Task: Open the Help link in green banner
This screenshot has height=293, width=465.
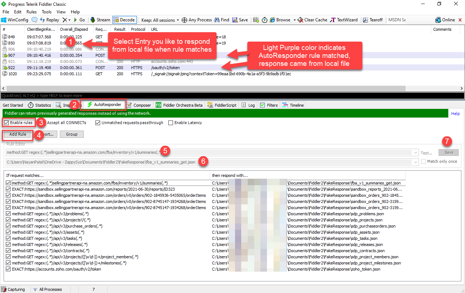Action: coord(456,114)
